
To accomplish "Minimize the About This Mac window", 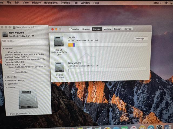I will pyautogui.click(x=56, y=29).
